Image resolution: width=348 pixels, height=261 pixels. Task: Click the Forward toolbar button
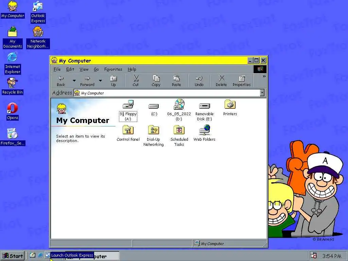coord(87,81)
